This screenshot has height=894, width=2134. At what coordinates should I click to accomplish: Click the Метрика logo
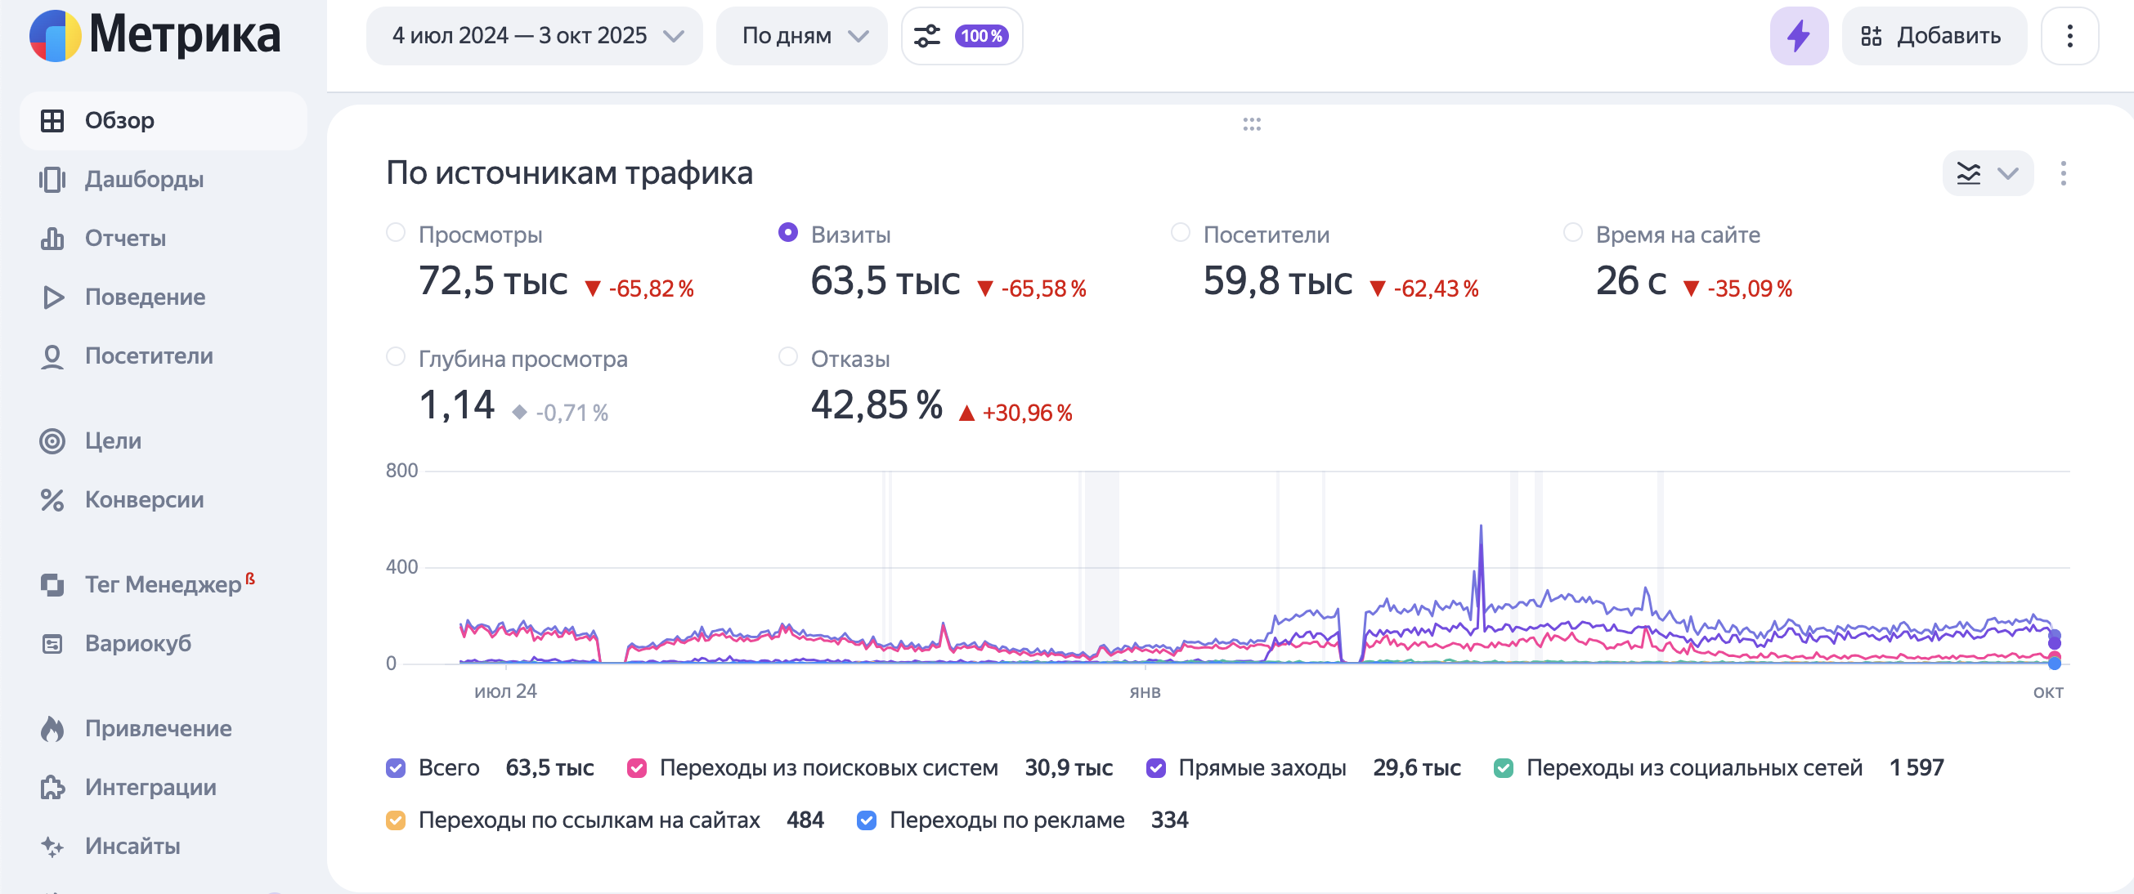point(155,37)
